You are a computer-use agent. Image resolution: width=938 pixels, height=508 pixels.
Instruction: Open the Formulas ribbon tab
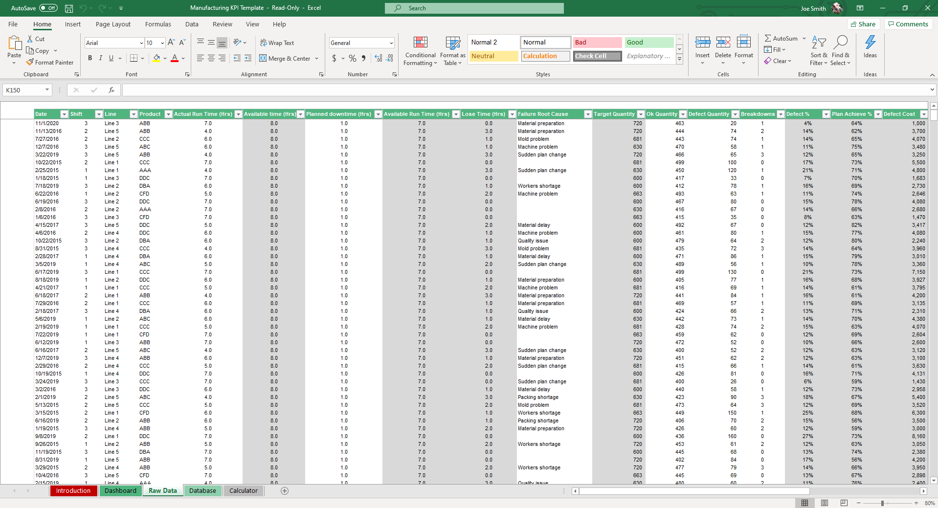157,24
